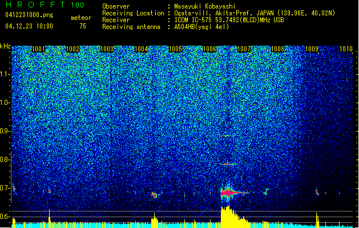Click the 1003 time marker

(107, 49)
